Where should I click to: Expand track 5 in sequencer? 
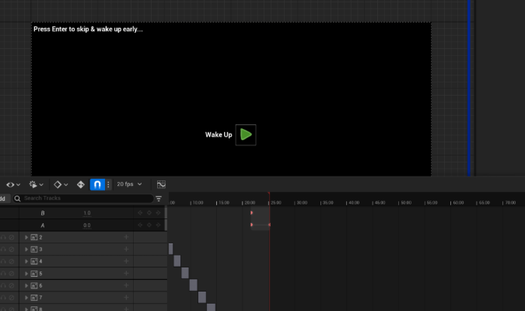pos(26,274)
